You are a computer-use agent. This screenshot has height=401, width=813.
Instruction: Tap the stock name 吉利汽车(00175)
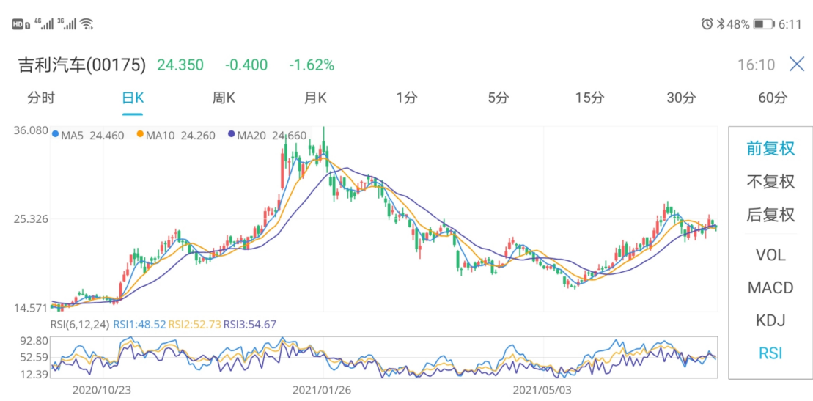click(x=82, y=65)
